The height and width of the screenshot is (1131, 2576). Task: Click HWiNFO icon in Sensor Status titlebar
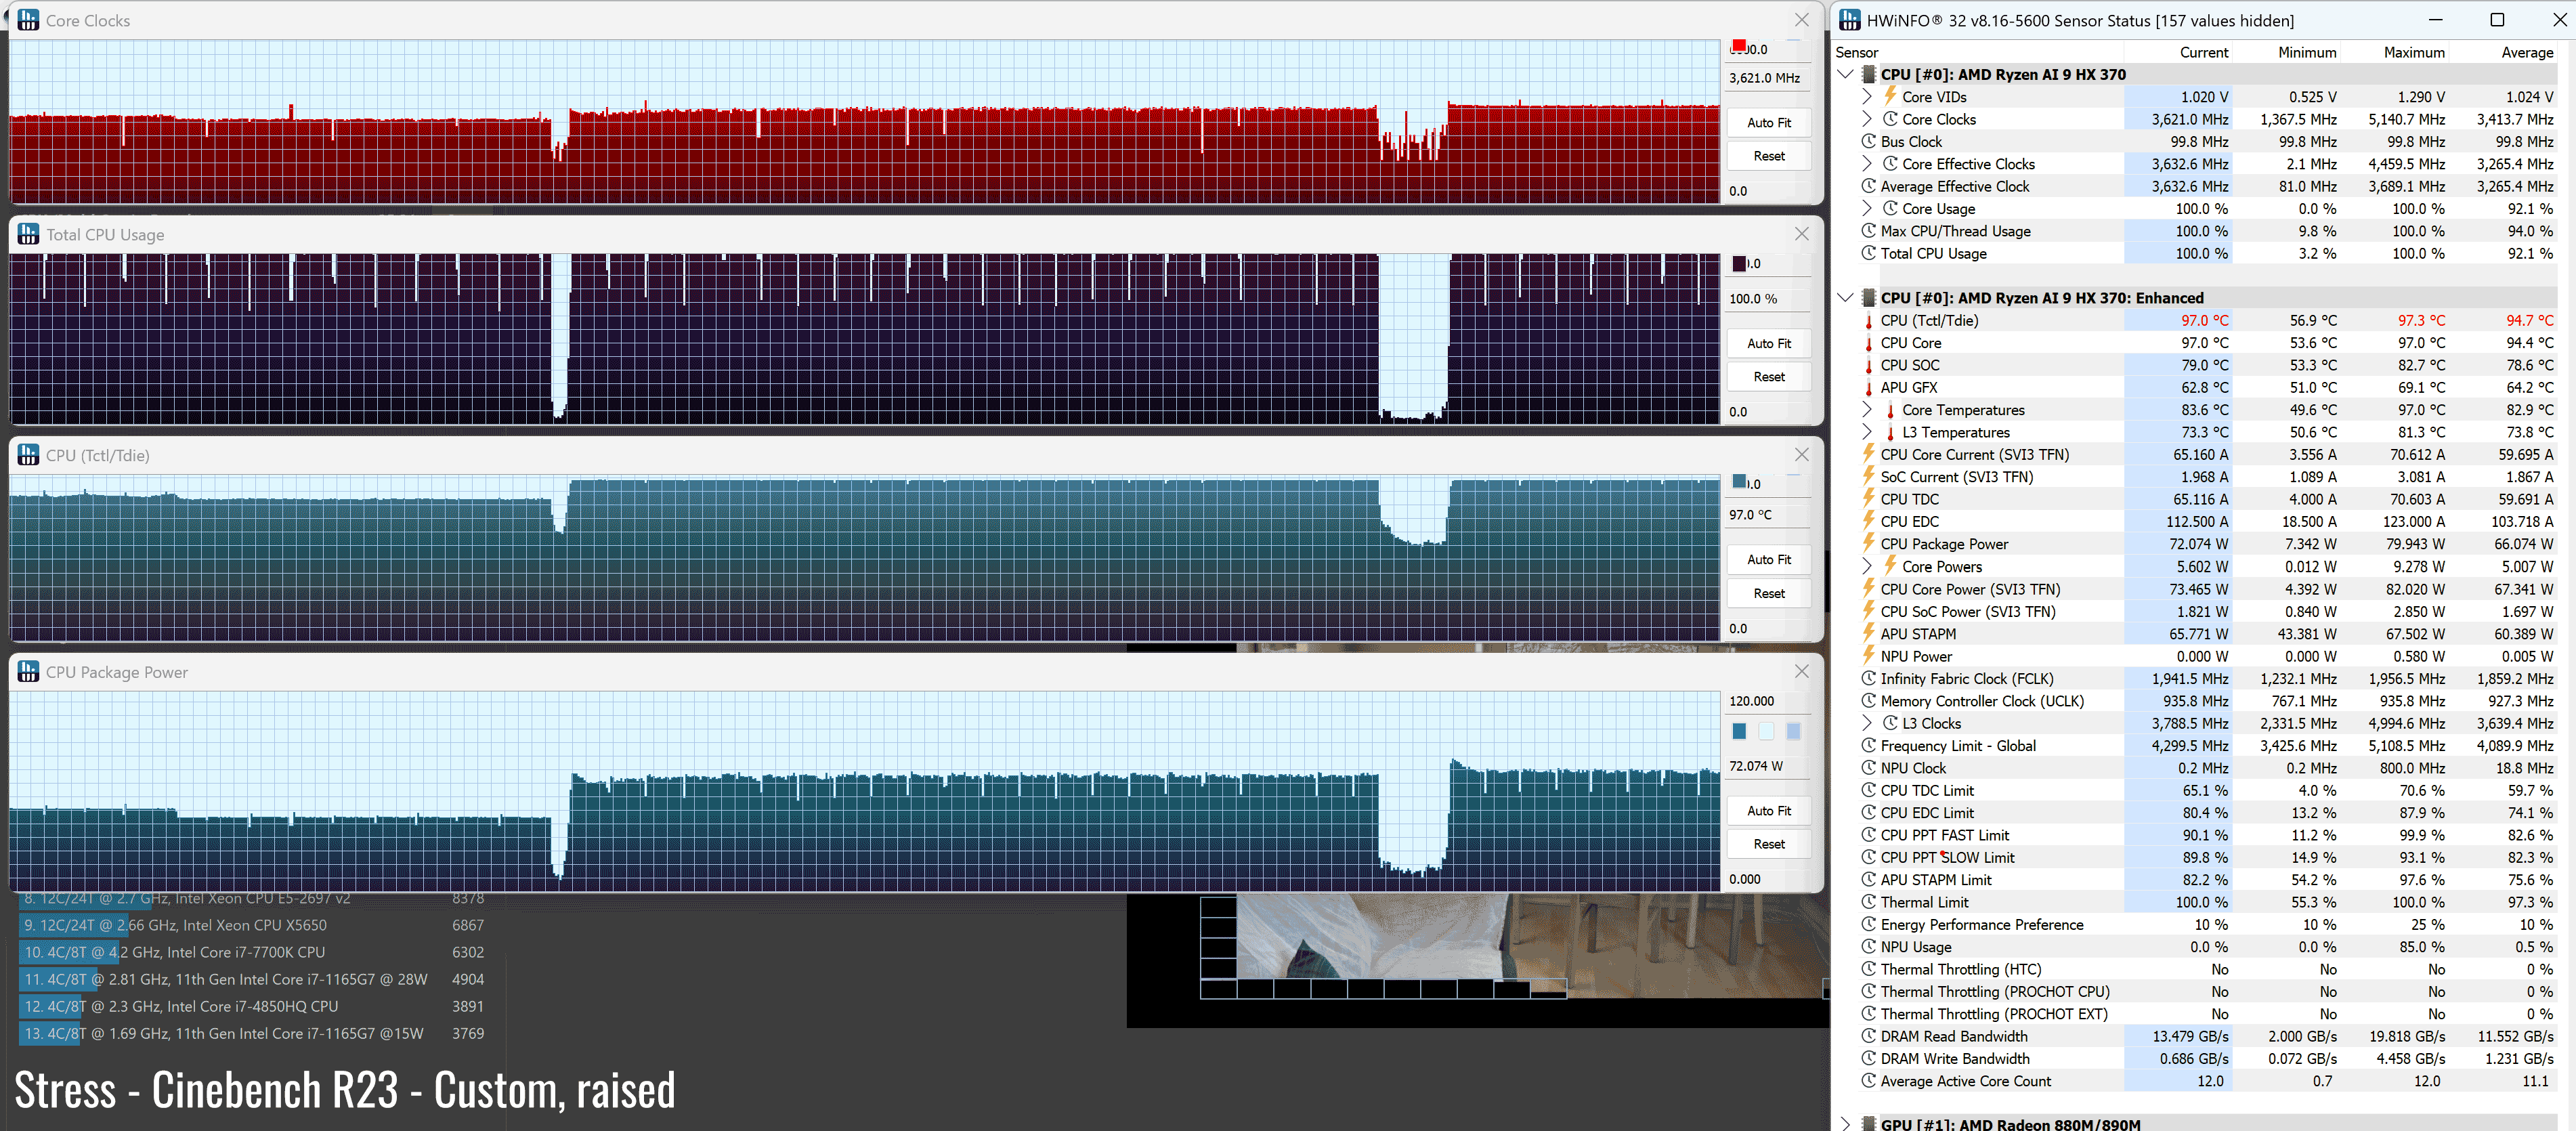tap(1850, 20)
